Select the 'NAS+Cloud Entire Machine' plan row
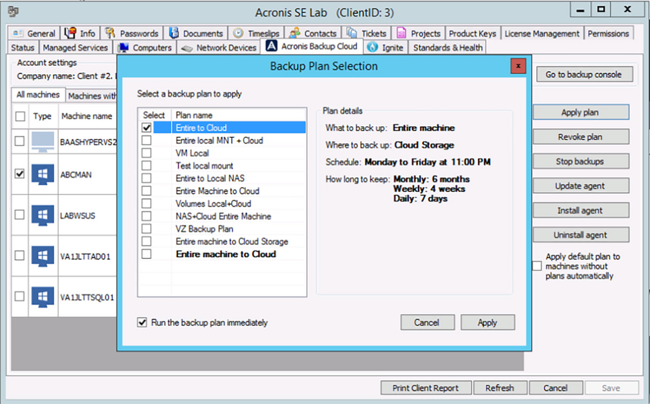The width and height of the screenshot is (650, 404). click(222, 216)
